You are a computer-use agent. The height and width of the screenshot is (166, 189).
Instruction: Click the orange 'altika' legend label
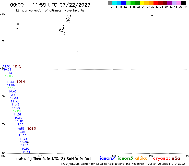pyautogui.click(x=141, y=158)
